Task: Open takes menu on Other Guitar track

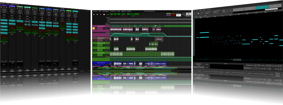Action: (x=96, y=50)
